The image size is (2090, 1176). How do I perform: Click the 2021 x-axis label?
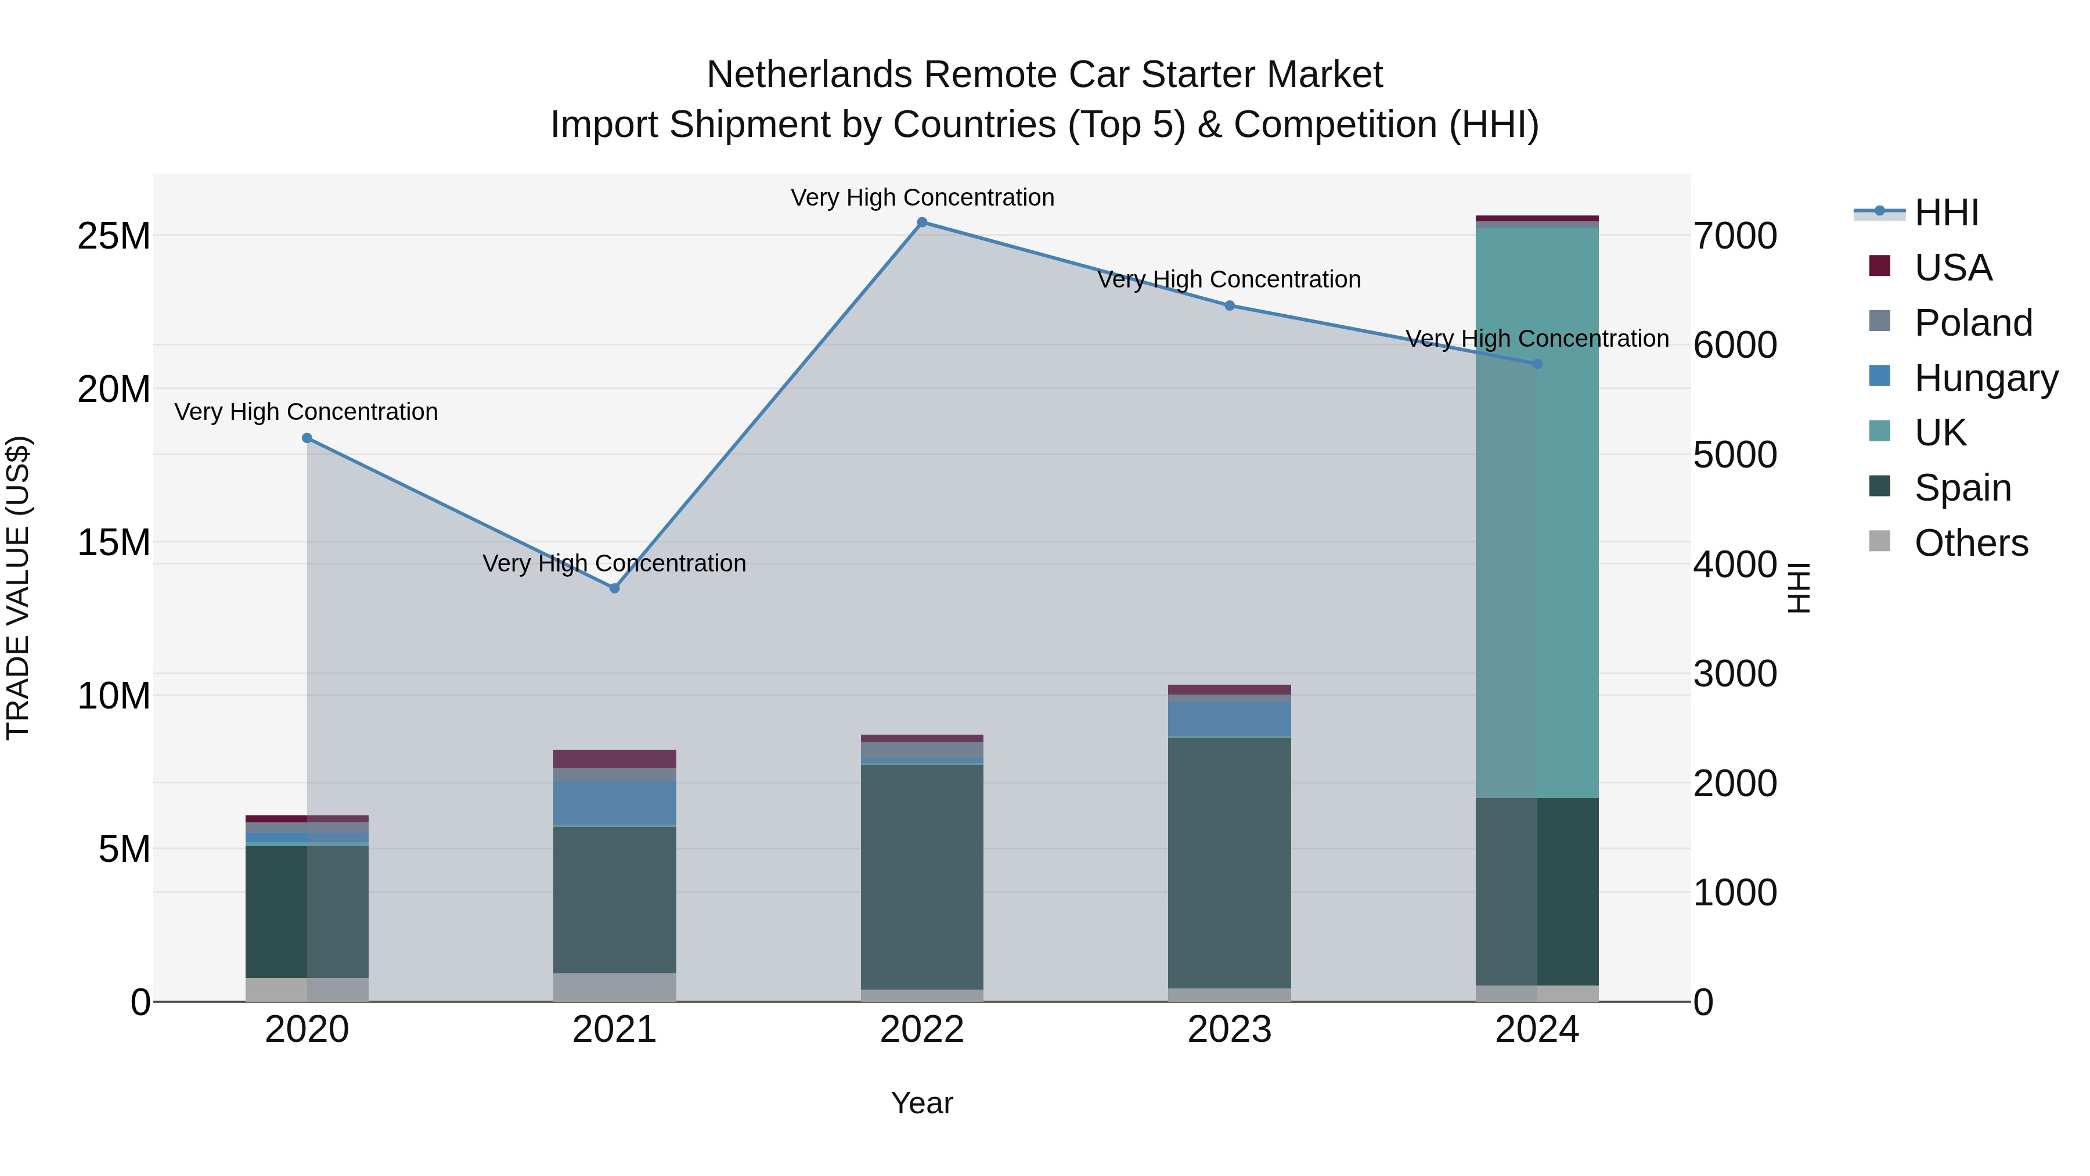[x=614, y=1030]
